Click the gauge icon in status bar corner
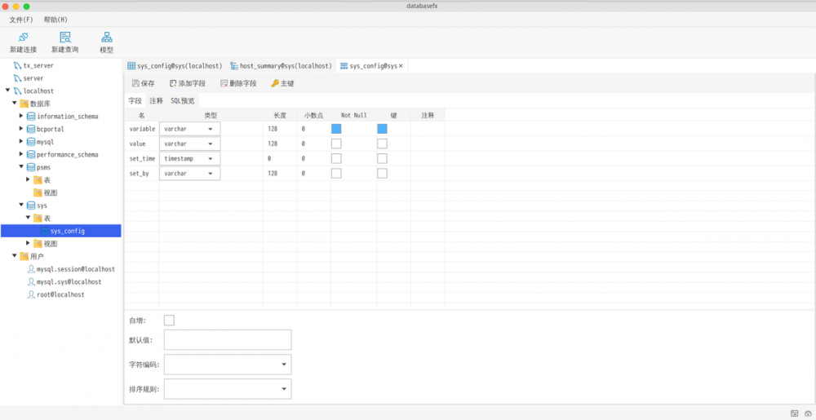Image resolution: width=816 pixels, height=420 pixels. tap(808, 413)
